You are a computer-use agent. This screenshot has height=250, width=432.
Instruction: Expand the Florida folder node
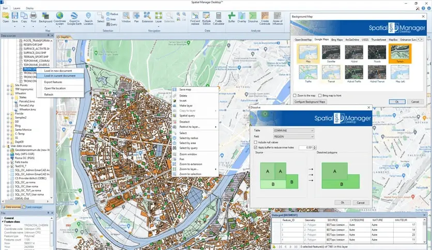[x=8, y=114]
